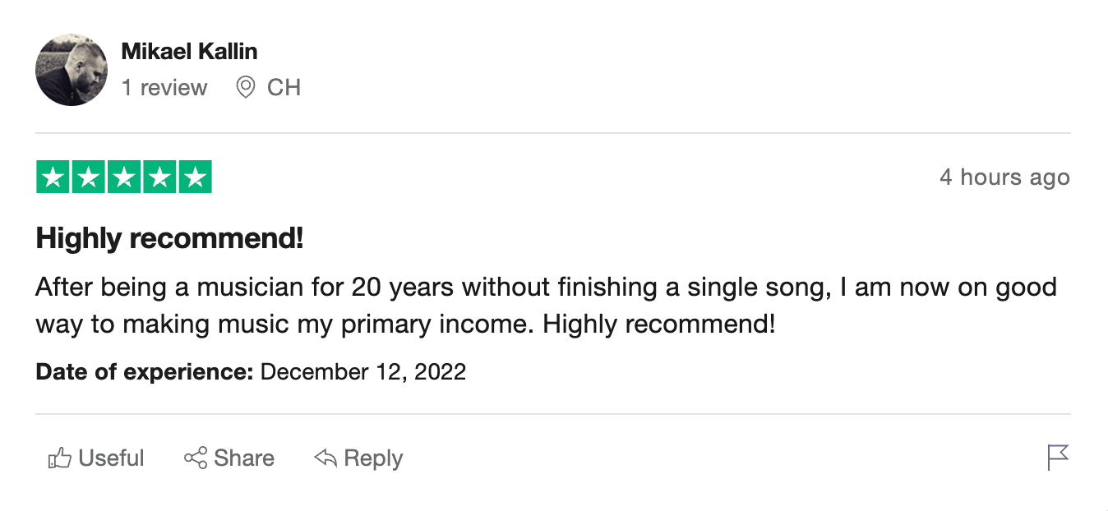The width and height of the screenshot is (1108, 511).
Task: Click the "1 review" count text
Action: (x=164, y=88)
